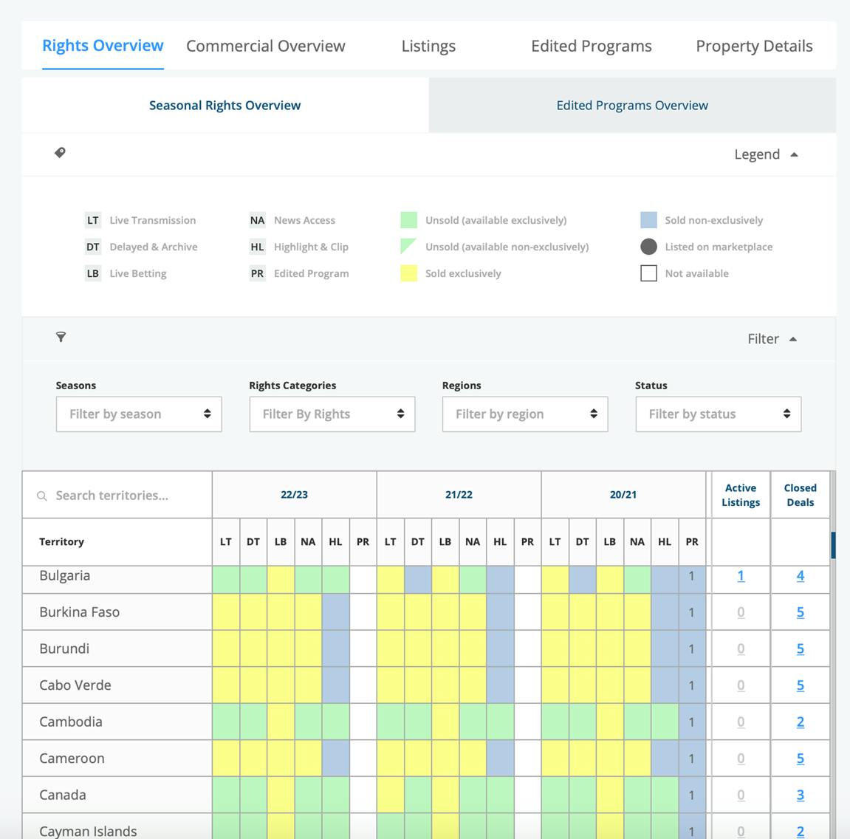This screenshot has height=839, width=850.
Task: Click the search magnifier icon in territories field
Action: click(42, 496)
